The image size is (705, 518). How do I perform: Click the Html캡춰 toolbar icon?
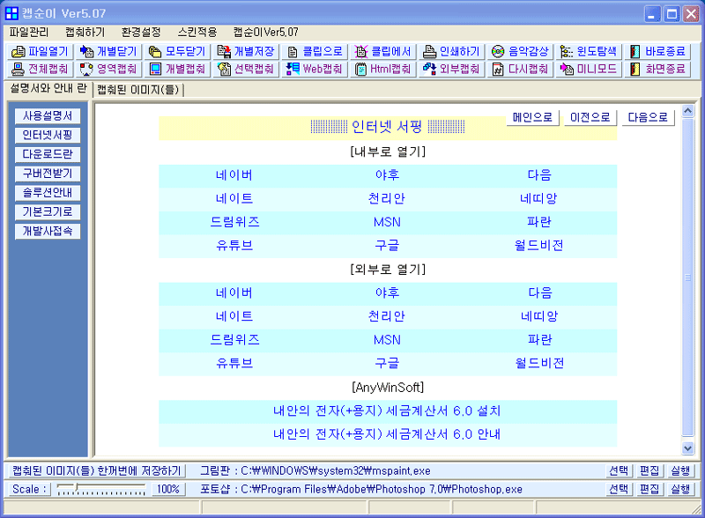(360, 69)
